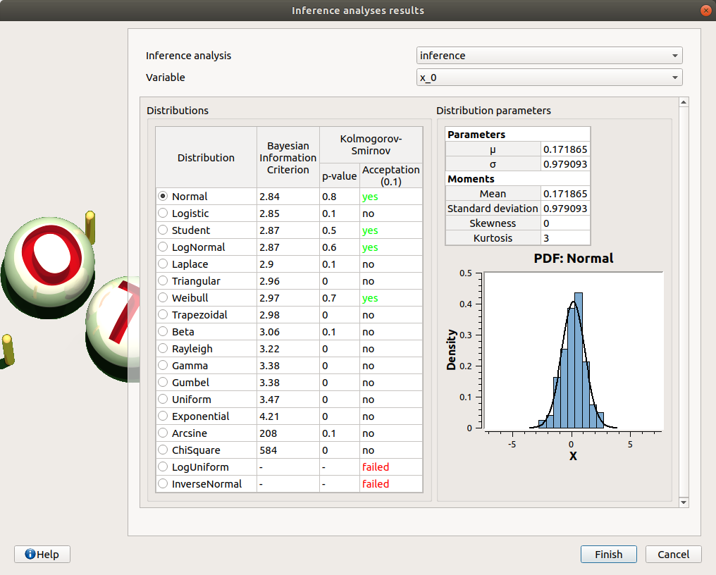Choose the Weibull distribution option
Image resolution: width=716 pixels, height=575 pixels.
click(163, 298)
